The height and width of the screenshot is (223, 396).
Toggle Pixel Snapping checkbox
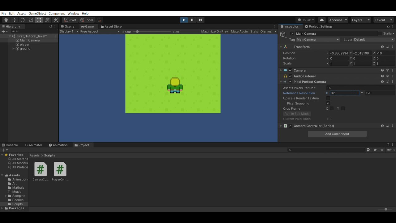pyautogui.click(x=328, y=103)
